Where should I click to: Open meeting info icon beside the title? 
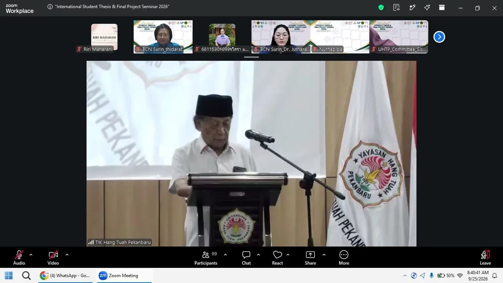pyautogui.click(x=50, y=7)
